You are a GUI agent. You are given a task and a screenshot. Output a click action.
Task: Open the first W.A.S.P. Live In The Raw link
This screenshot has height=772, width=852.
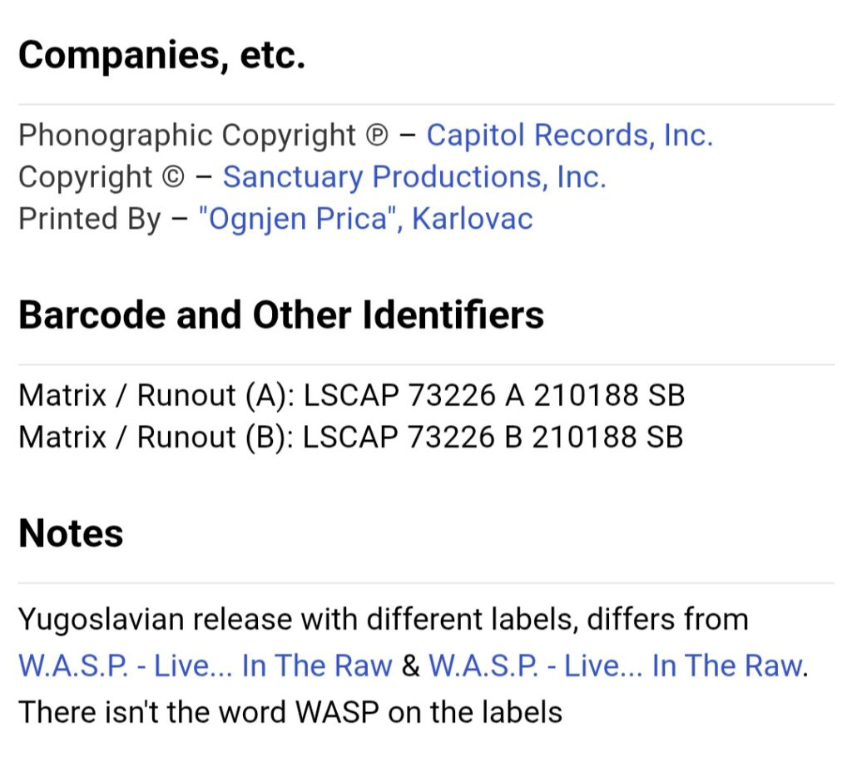pyautogui.click(x=205, y=666)
